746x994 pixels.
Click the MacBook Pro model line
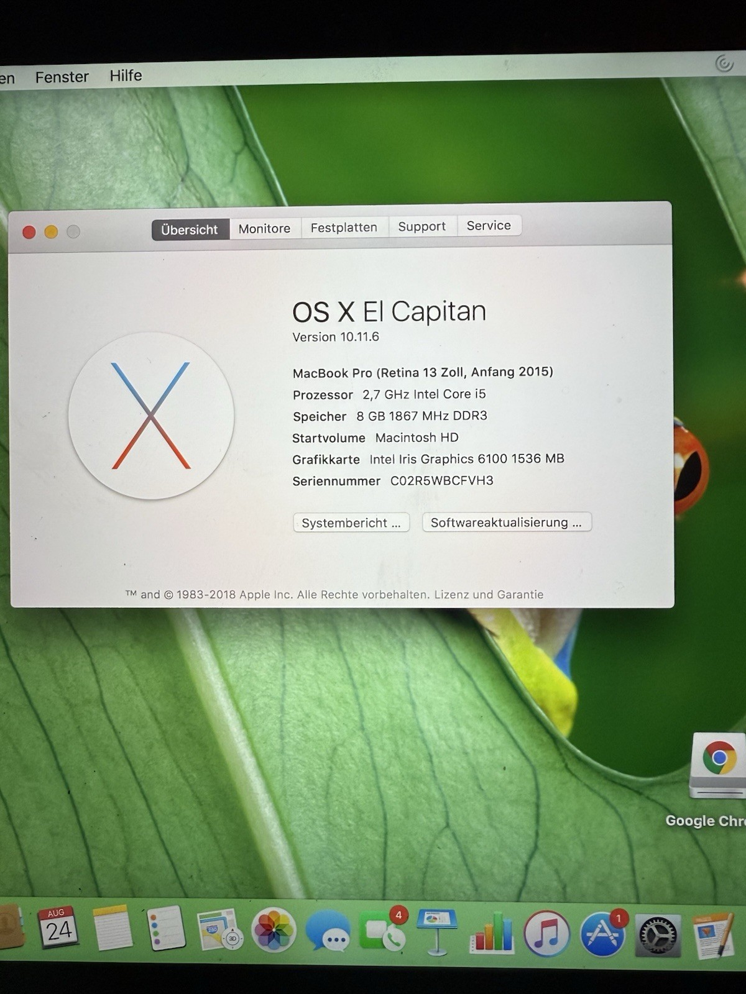[423, 372]
